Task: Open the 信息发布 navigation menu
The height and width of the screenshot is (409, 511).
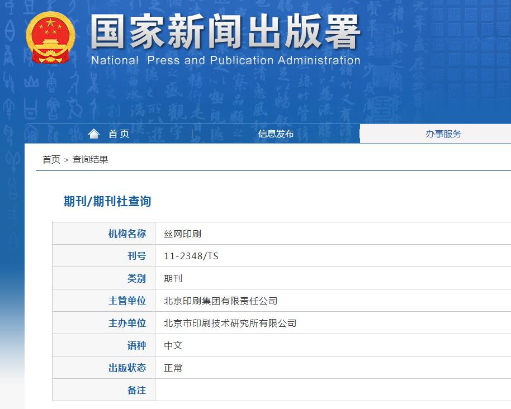Action: [x=276, y=134]
